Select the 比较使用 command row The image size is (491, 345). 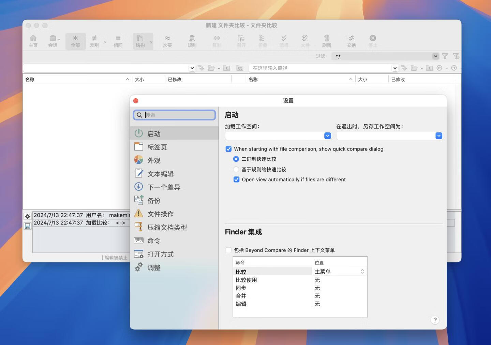(x=272, y=280)
